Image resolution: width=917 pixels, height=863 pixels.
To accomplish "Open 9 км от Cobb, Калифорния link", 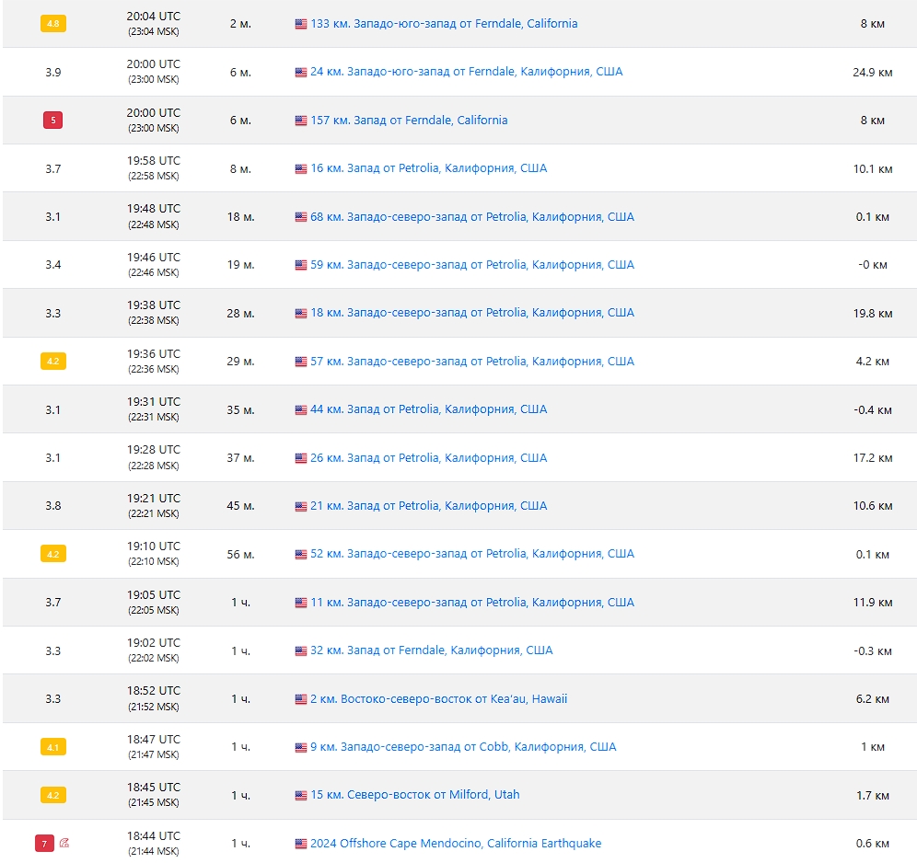I will coord(463,747).
